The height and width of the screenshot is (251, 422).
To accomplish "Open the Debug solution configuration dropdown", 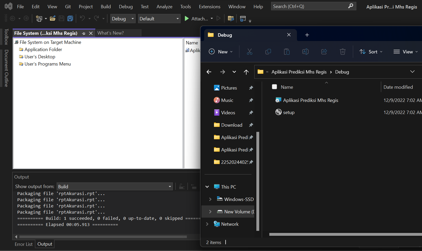I will click(x=123, y=19).
